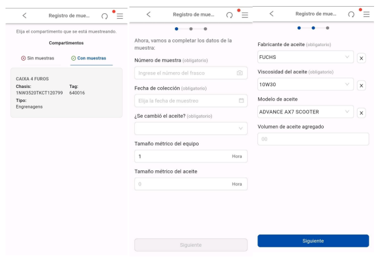385x257 pixels.
Task: Switch to the Sin muestras tab
Action: [x=38, y=58]
